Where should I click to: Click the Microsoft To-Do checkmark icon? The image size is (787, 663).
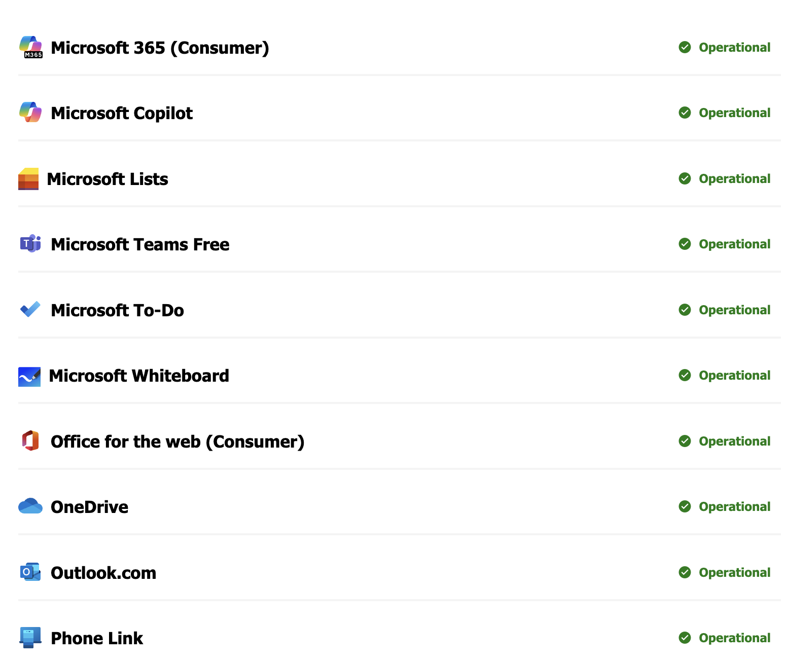click(x=30, y=309)
